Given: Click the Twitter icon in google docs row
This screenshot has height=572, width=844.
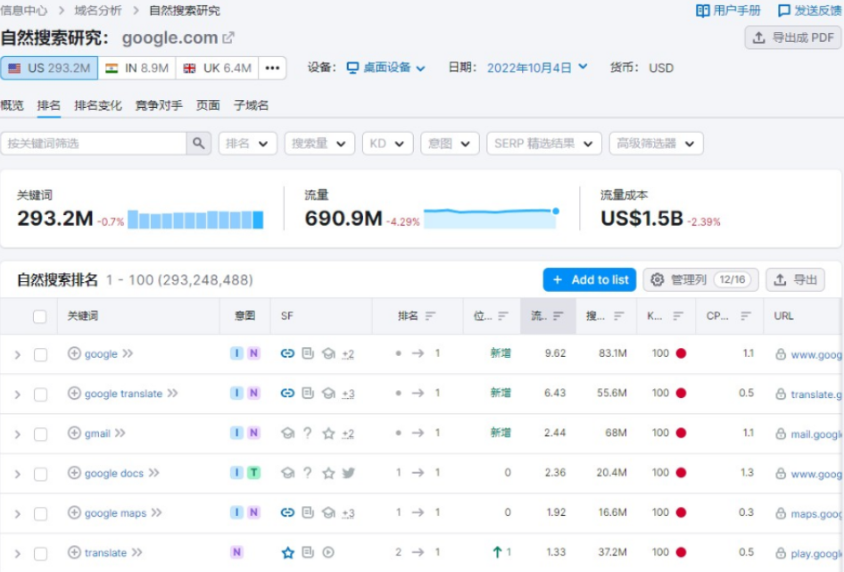Looking at the screenshot, I should pyautogui.click(x=348, y=473).
